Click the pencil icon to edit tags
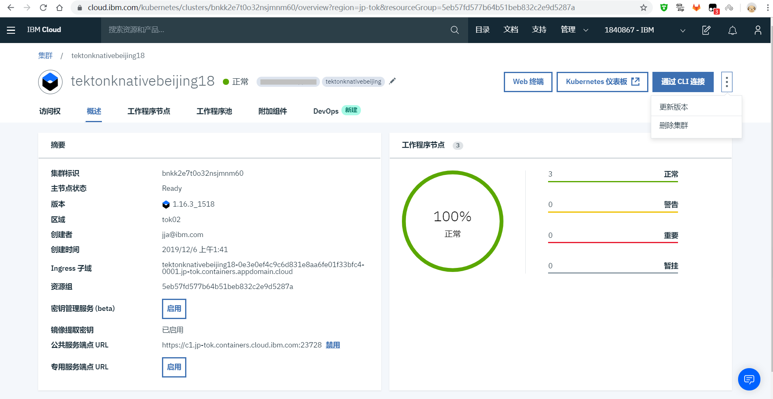773x399 pixels. pyautogui.click(x=392, y=81)
